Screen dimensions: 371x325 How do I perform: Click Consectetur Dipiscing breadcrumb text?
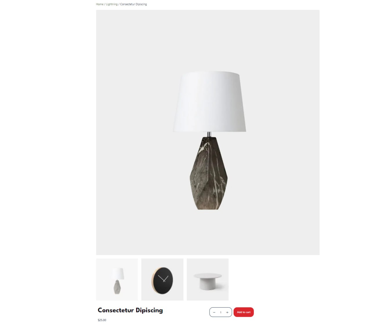(133, 4)
